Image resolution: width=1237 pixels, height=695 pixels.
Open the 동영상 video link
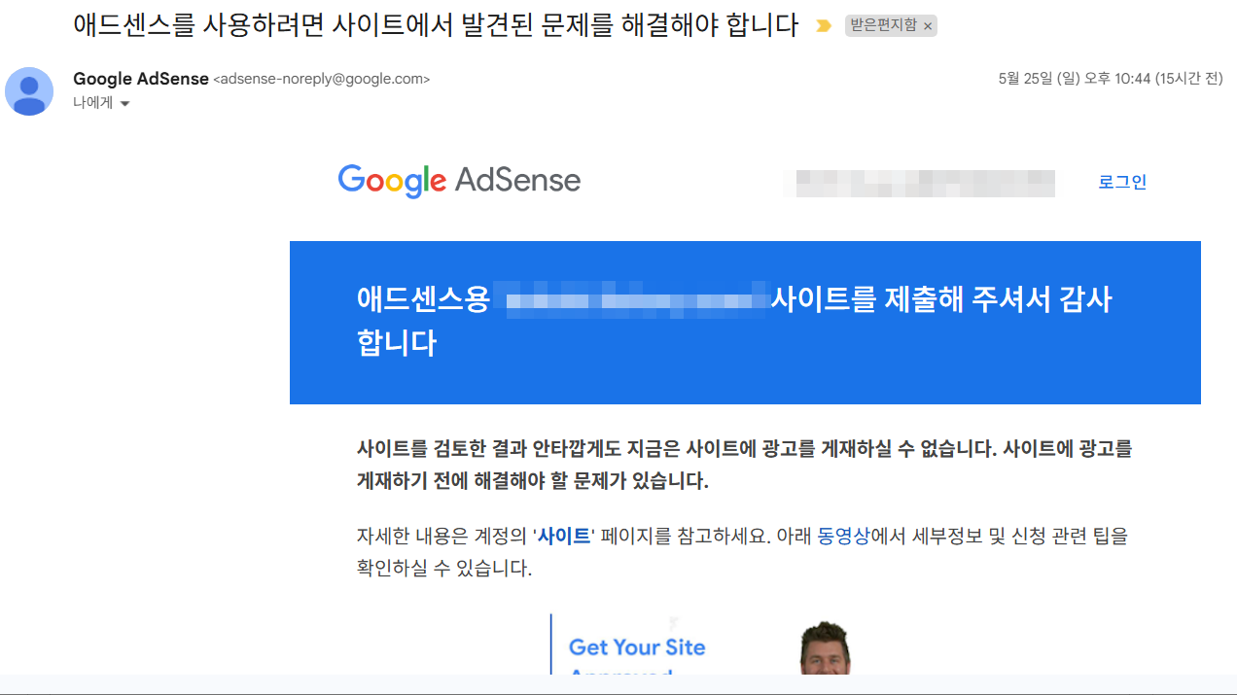point(843,536)
